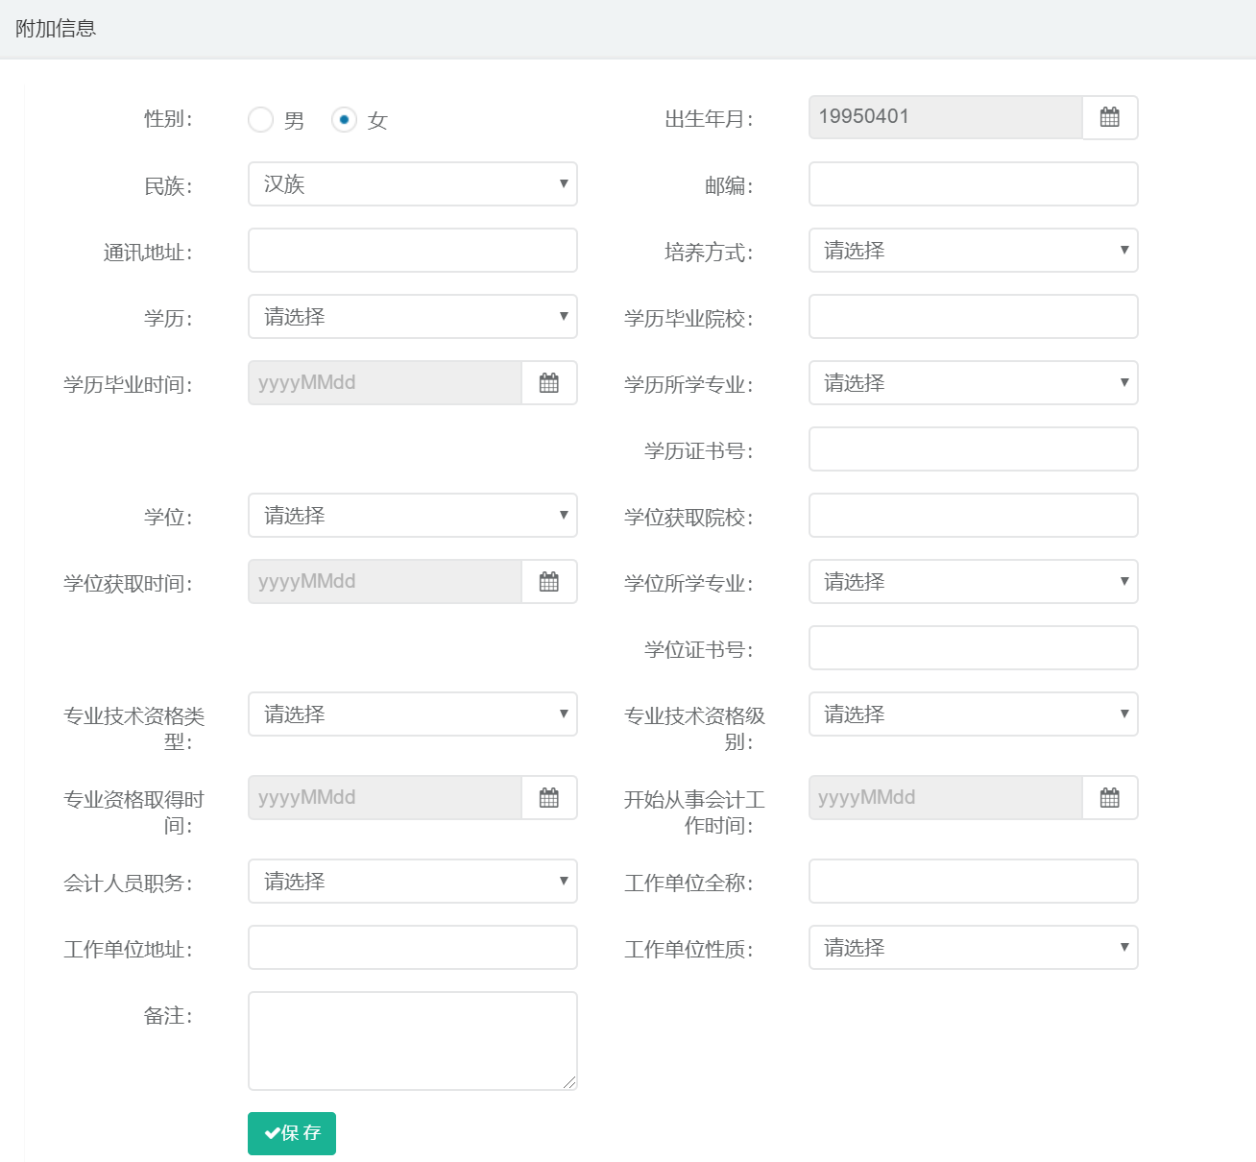
Task: Expand the 会计人员职务 dropdown
Action: point(412,882)
